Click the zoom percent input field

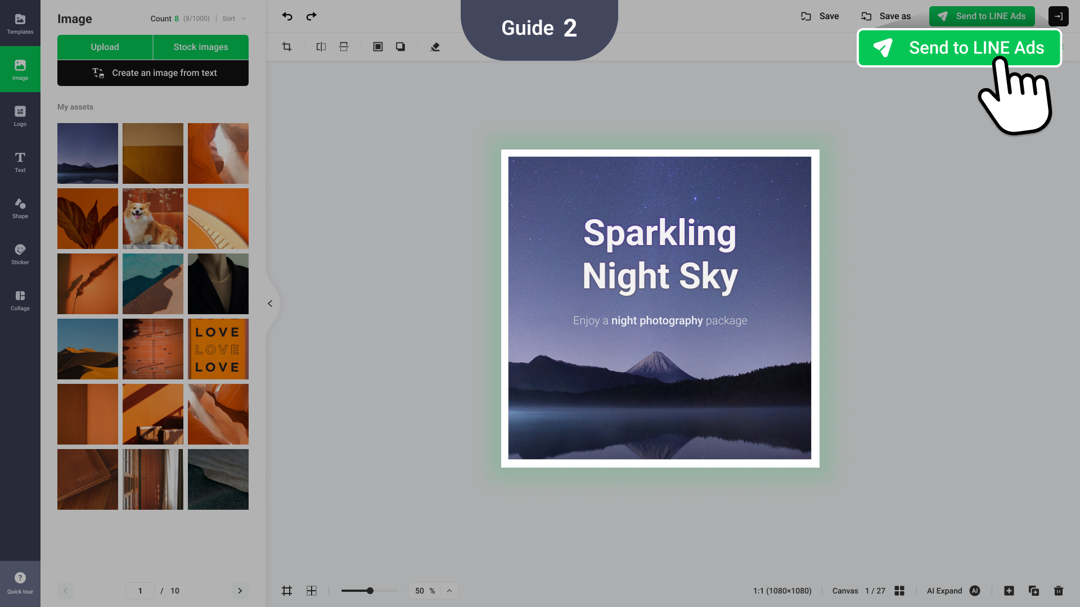tap(425, 591)
